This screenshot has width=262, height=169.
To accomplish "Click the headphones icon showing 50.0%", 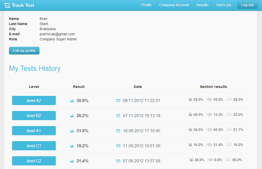I will (228, 160).
